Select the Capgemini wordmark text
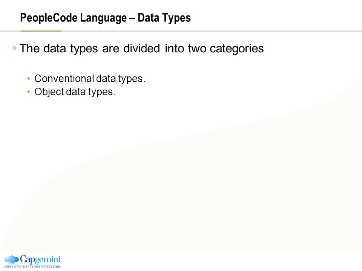The height and width of the screenshot is (271, 362). [x=40, y=259]
